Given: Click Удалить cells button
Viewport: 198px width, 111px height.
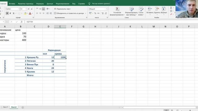Looking at the screenshot, I should point(157,11).
